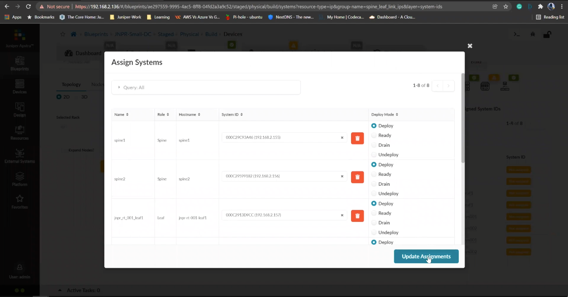Viewport: 568px width, 297px height.
Task: Select Deploy mode for spine2
Action: click(x=374, y=165)
